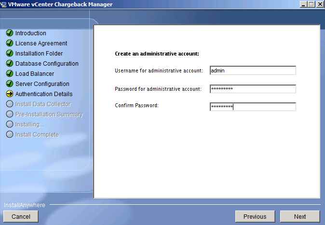Click the grey circle beside Installing...
The height and width of the screenshot is (225, 325).
[x=10, y=124]
